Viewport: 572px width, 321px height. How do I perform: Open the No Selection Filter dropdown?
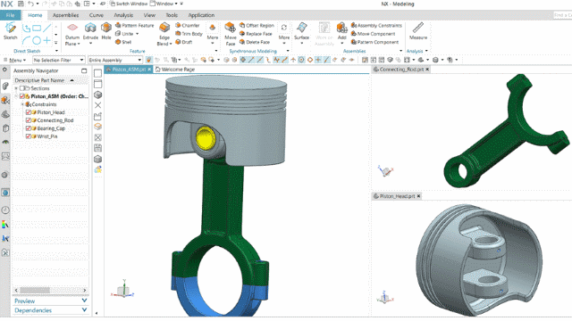click(x=59, y=60)
